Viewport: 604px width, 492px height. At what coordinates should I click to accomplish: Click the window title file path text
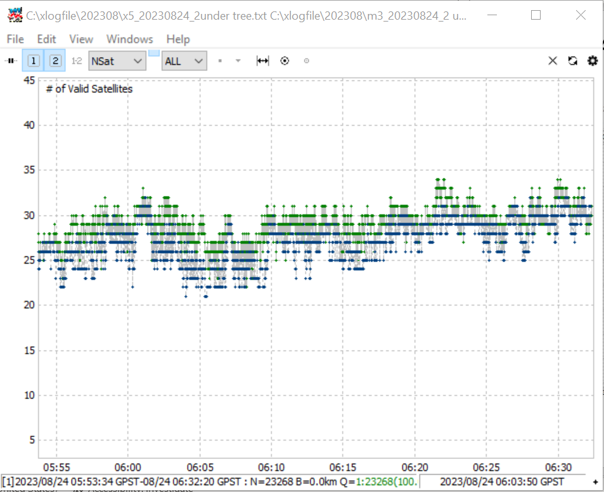click(x=246, y=16)
